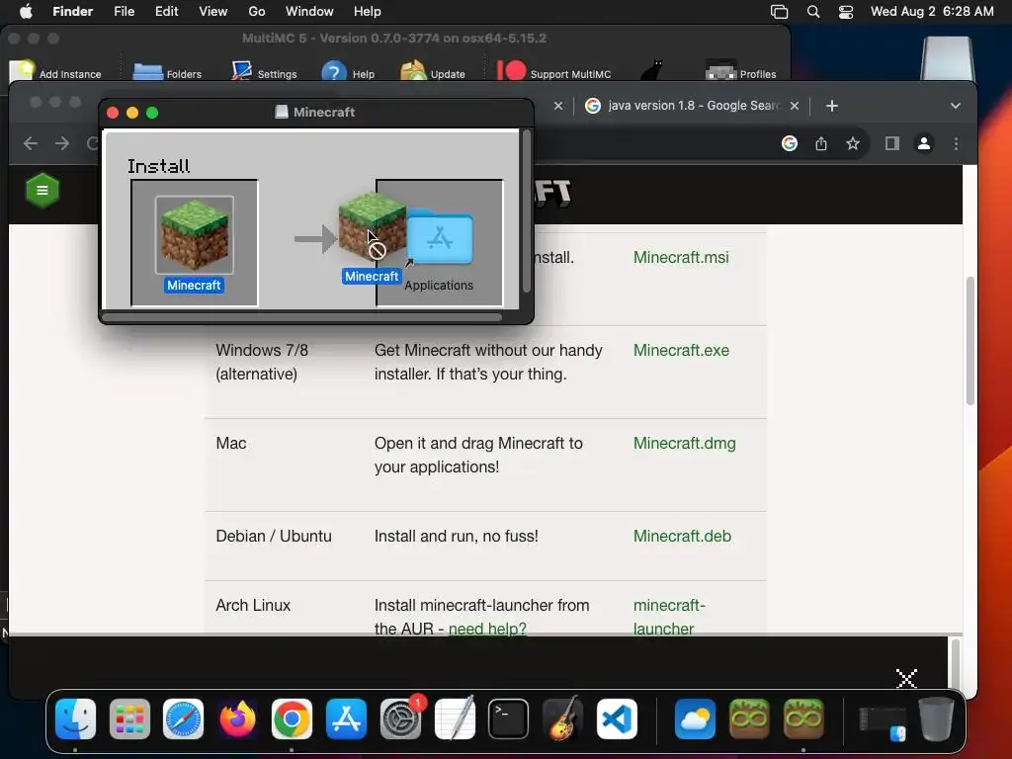The image size is (1012, 759).
Task: Open the Edit menu
Action: point(166,12)
